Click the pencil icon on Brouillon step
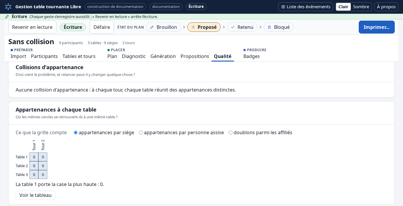403x206 pixels. click(x=152, y=27)
